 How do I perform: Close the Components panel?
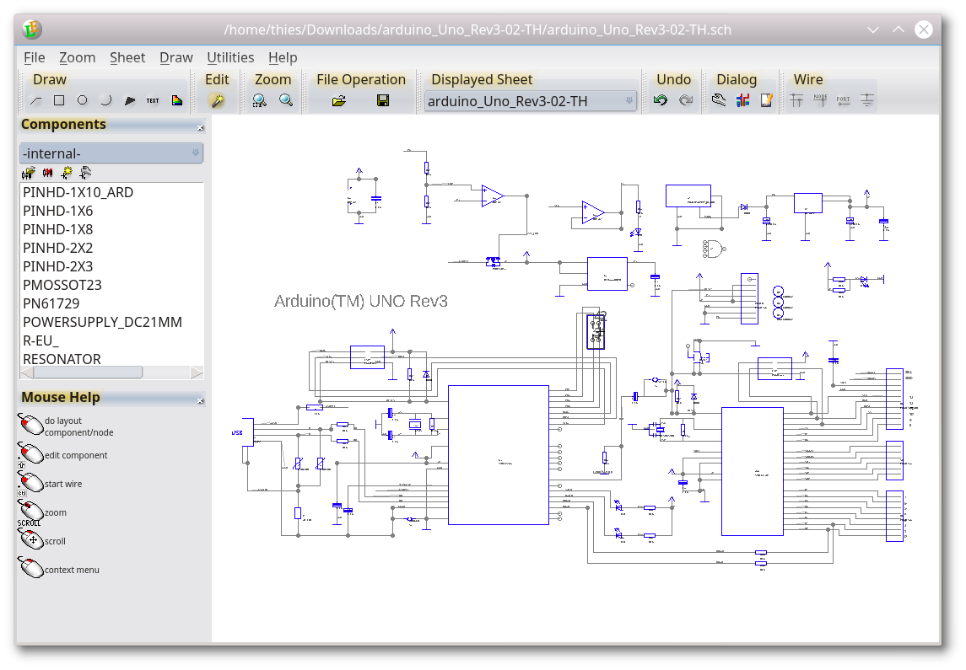click(200, 128)
